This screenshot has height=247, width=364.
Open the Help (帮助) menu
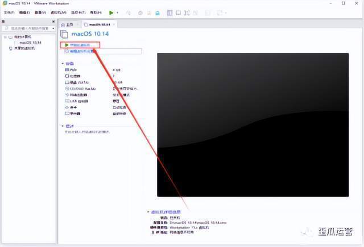(96, 12)
